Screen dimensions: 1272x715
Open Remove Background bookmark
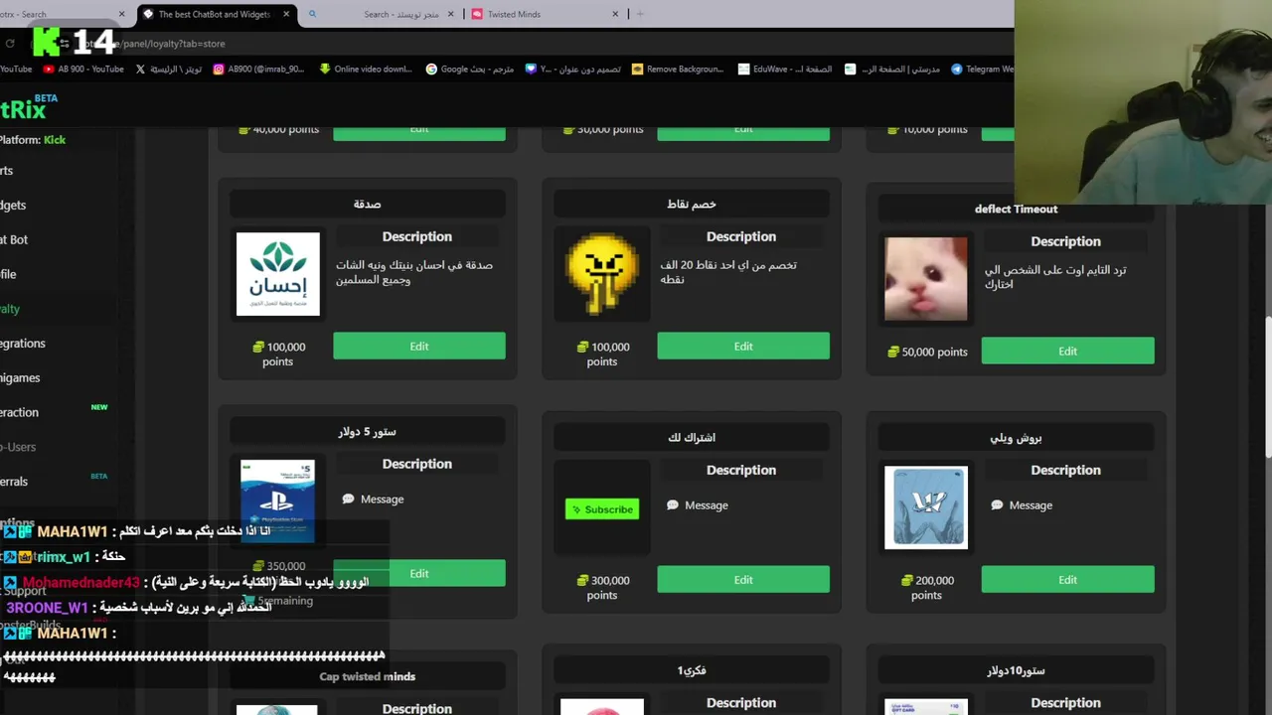pos(677,69)
